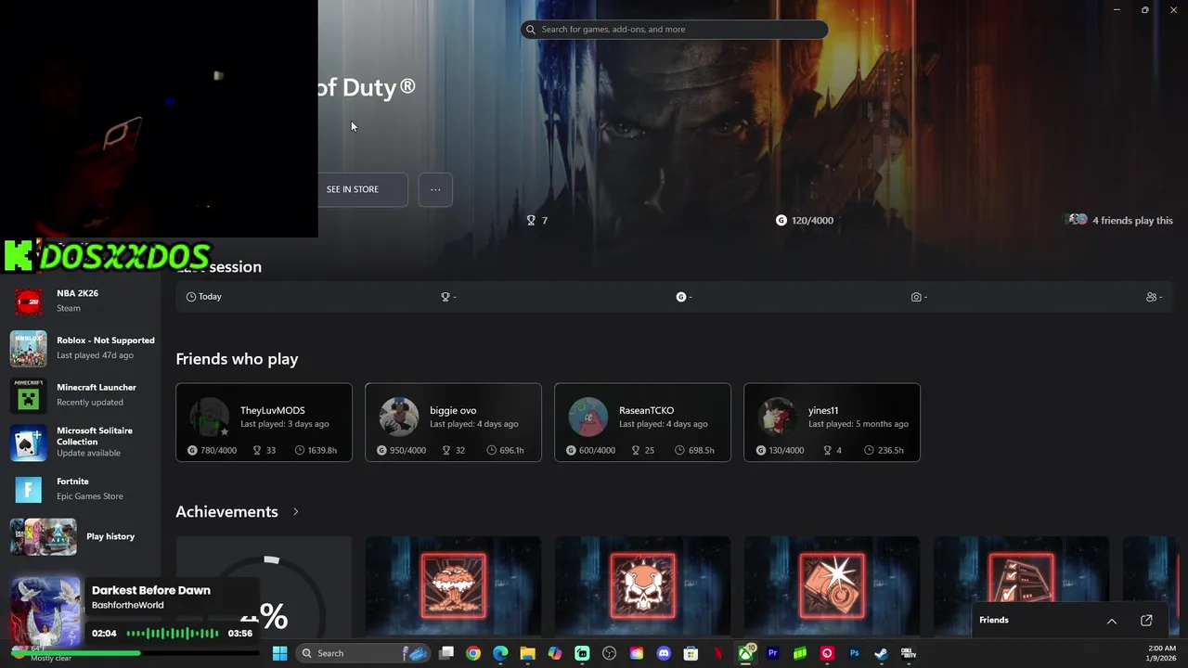Click Darkest Before Dawn album art
The height and width of the screenshot is (668, 1188).
coord(45,611)
